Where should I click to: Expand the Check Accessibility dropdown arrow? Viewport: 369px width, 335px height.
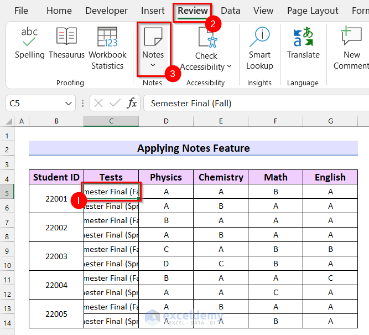coord(229,67)
